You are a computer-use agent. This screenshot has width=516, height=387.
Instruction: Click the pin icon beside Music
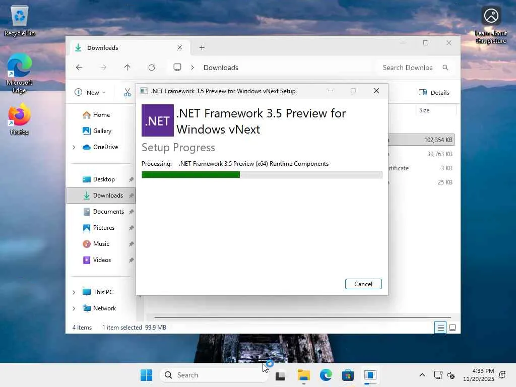(132, 244)
